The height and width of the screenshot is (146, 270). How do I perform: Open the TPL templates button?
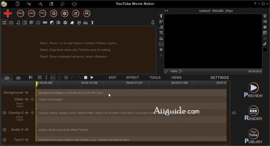[x=43, y=13]
